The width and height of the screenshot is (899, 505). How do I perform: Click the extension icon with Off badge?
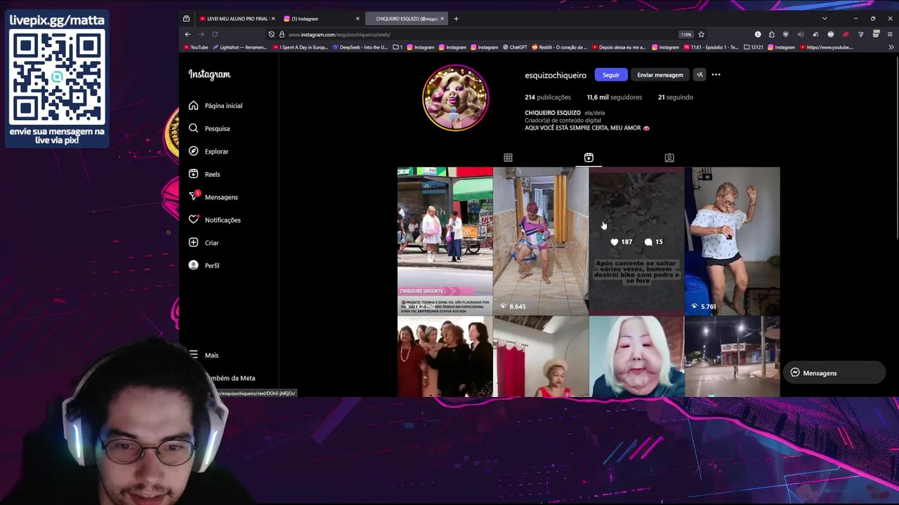[x=876, y=34]
